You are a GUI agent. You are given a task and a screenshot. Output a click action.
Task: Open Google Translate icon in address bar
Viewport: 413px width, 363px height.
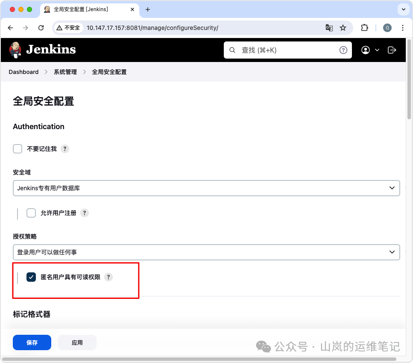coord(329,27)
